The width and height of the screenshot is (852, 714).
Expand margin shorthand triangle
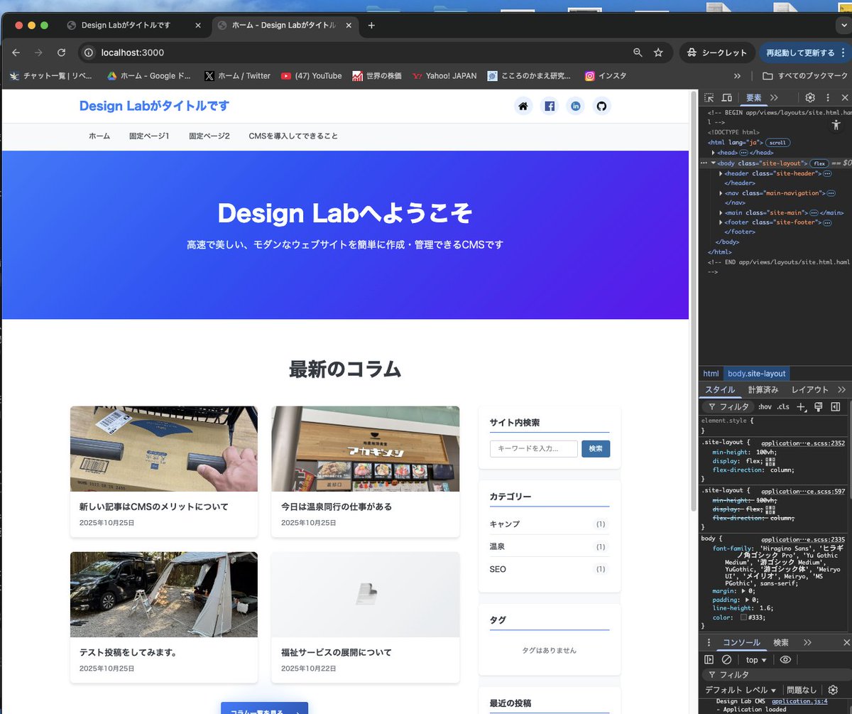click(743, 591)
